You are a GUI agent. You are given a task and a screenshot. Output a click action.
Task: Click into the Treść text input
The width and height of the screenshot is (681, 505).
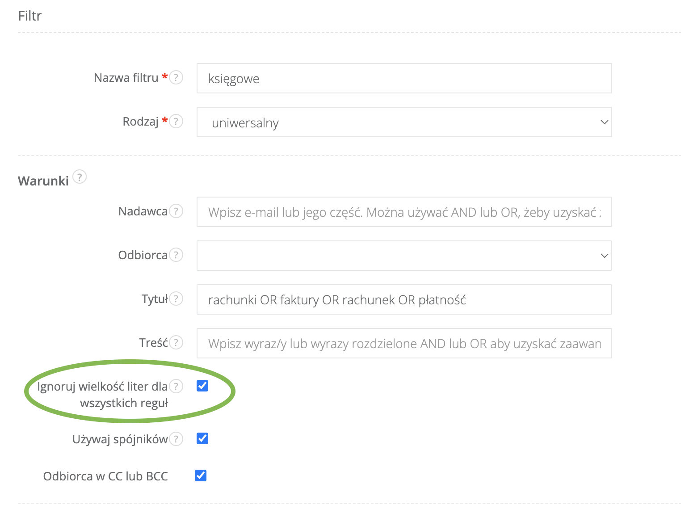(x=404, y=343)
